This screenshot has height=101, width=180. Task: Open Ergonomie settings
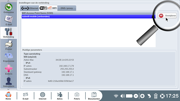pos(9,57)
